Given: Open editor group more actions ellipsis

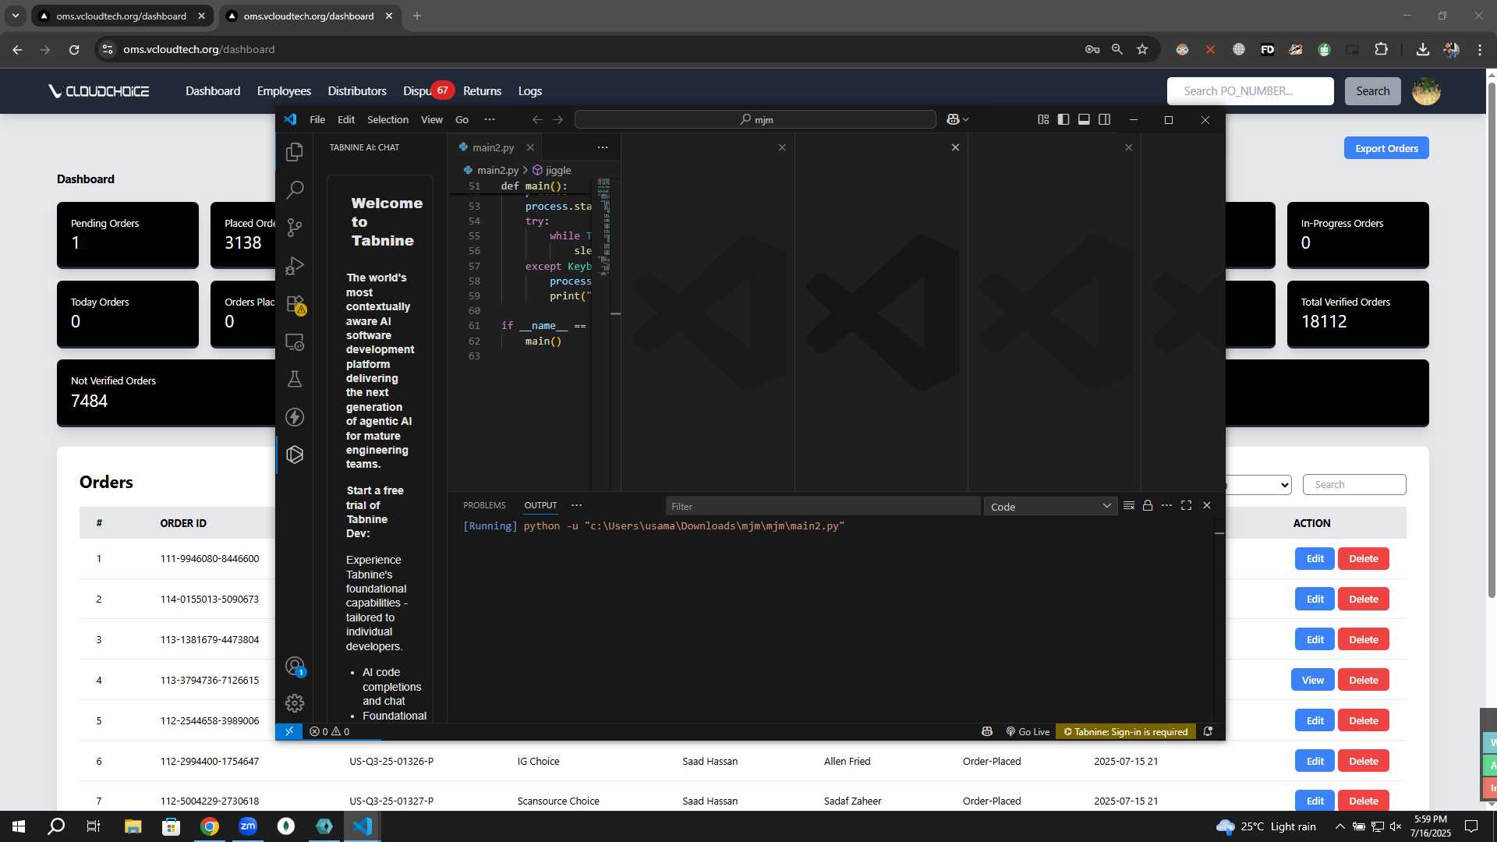Looking at the screenshot, I should (x=603, y=147).
